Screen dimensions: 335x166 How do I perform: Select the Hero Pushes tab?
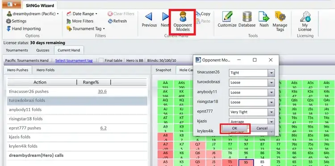[x=18, y=70]
